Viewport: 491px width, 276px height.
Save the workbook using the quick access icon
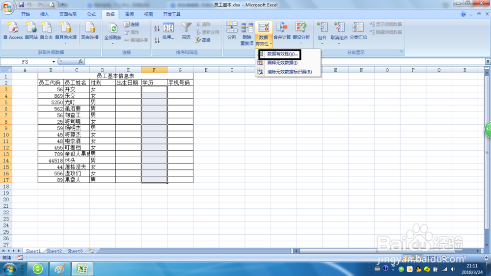point(21,5)
